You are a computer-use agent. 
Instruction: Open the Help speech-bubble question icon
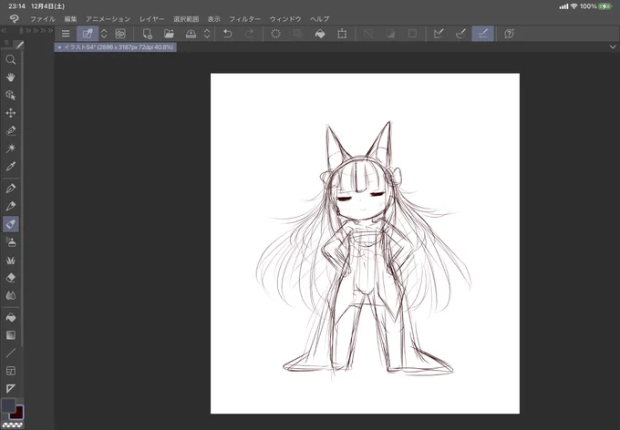click(x=509, y=34)
